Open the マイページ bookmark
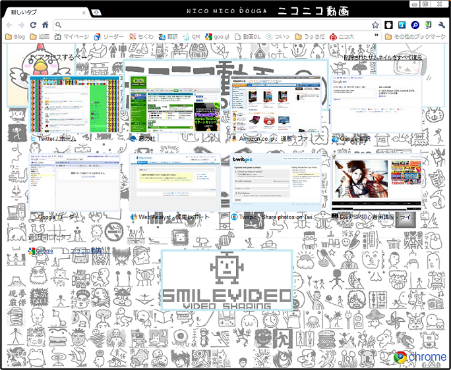 tap(72, 37)
